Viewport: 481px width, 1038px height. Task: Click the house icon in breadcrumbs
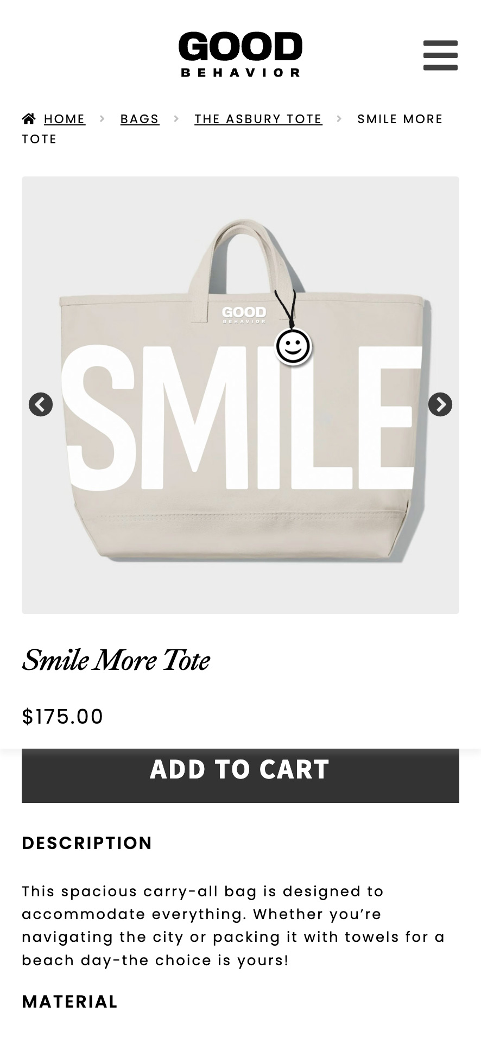tap(29, 118)
